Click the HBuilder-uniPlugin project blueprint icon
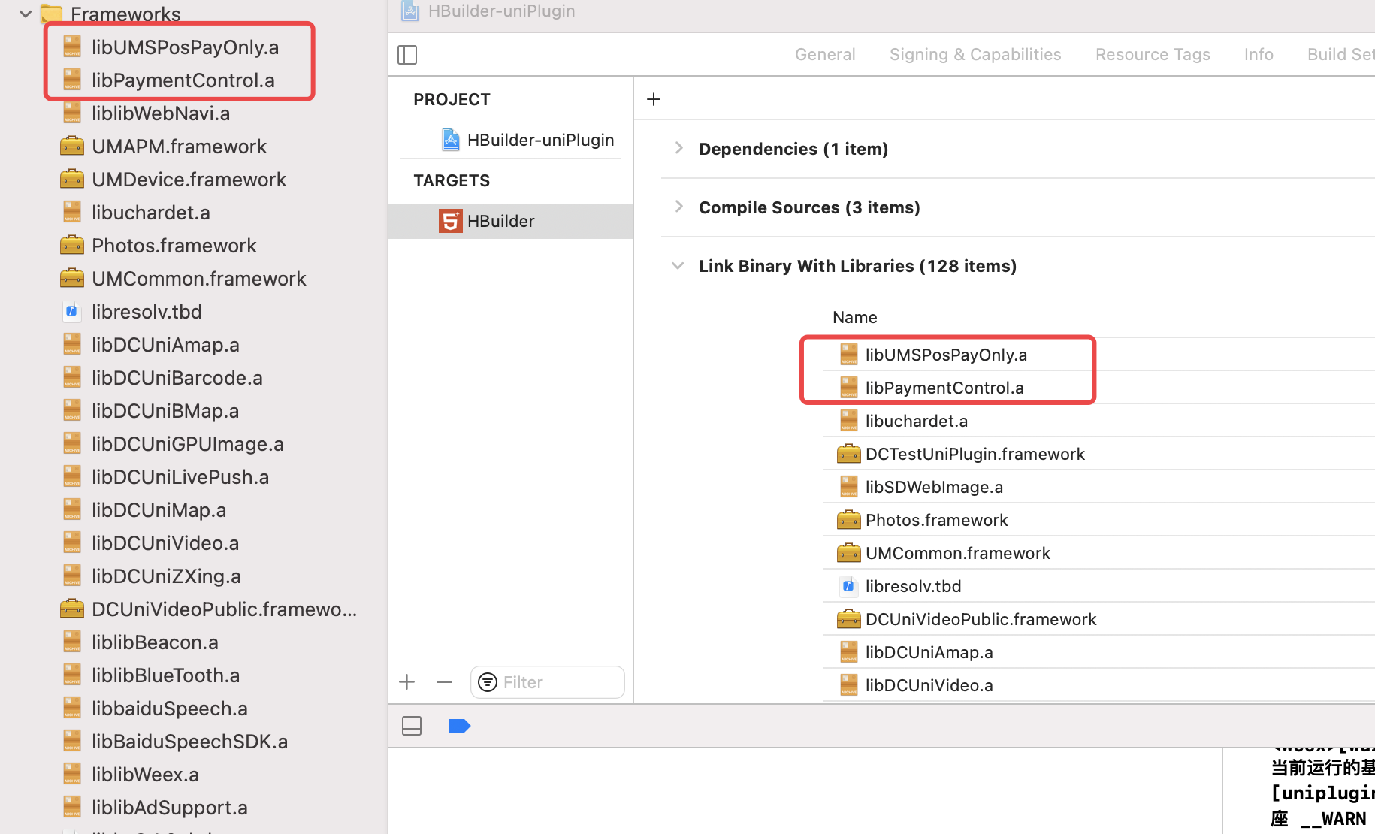1375x834 pixels. (x=451, y=140)
